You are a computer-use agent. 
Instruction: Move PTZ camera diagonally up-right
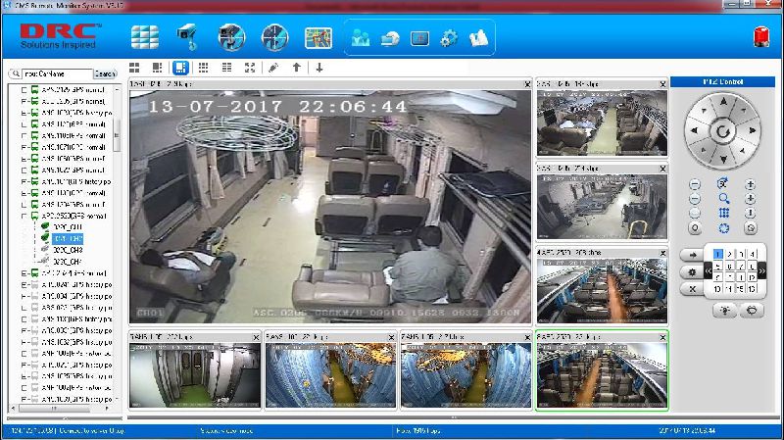point(743,110)
